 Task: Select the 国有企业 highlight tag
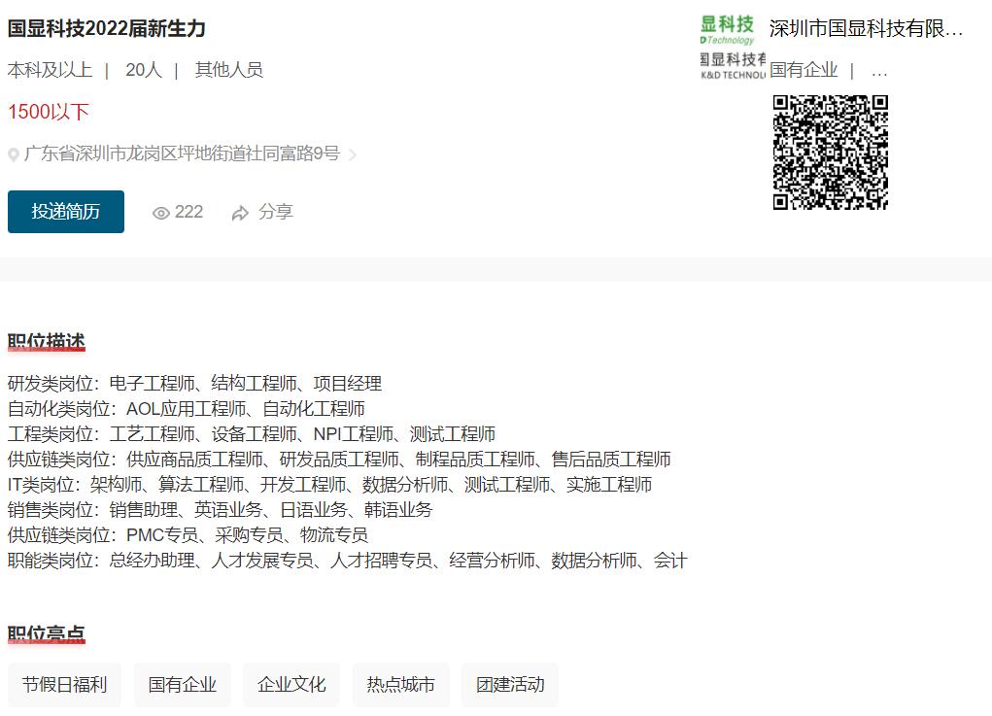[x=183, y=684]
